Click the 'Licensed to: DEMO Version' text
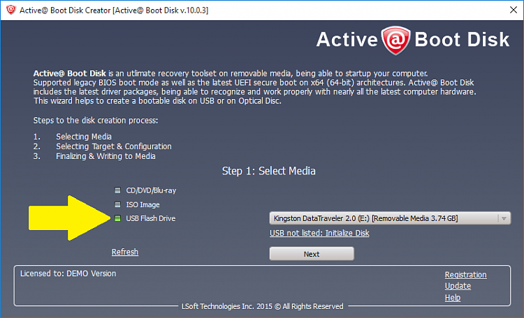The image size is (524, 318). pyautogui.click(x=68, y=273)
